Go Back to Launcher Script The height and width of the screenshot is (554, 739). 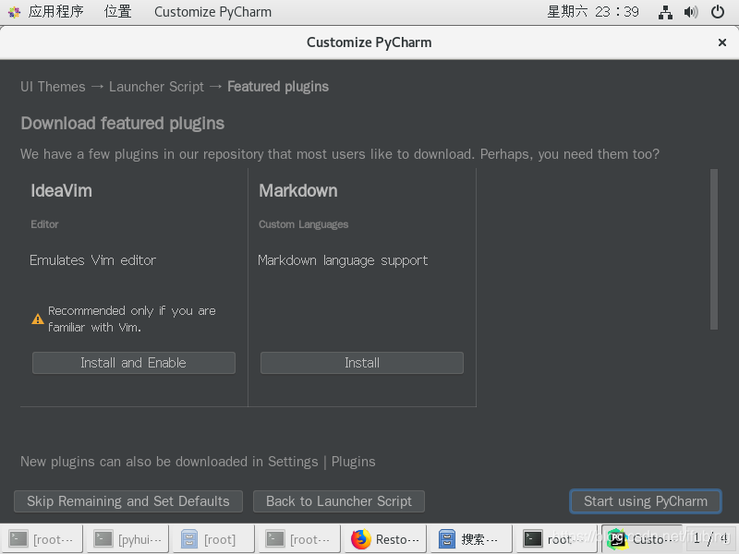point(339,501)
